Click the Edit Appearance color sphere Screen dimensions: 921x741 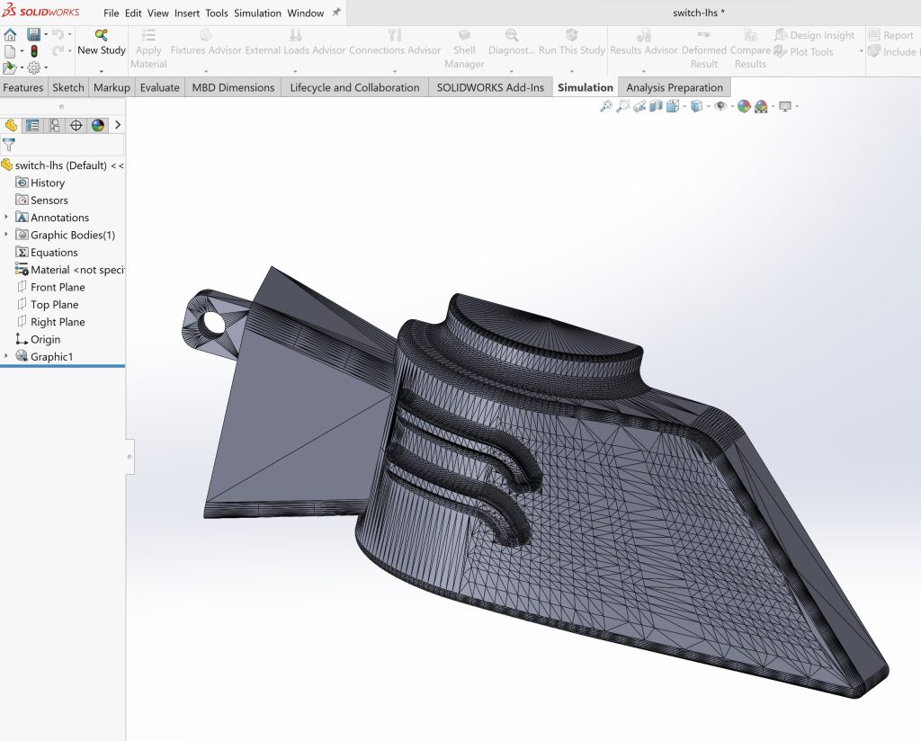744,106
